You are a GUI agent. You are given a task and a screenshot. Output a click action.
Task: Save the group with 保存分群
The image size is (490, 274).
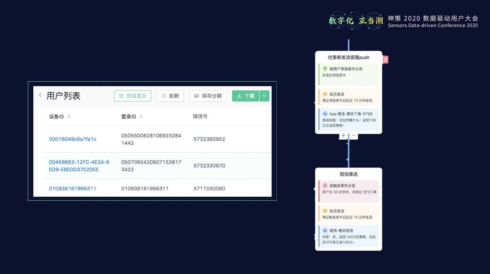point(208,96)
